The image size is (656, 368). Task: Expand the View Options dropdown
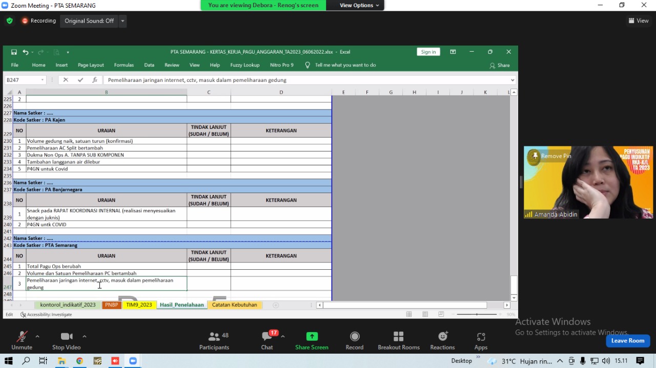[359, 5]
